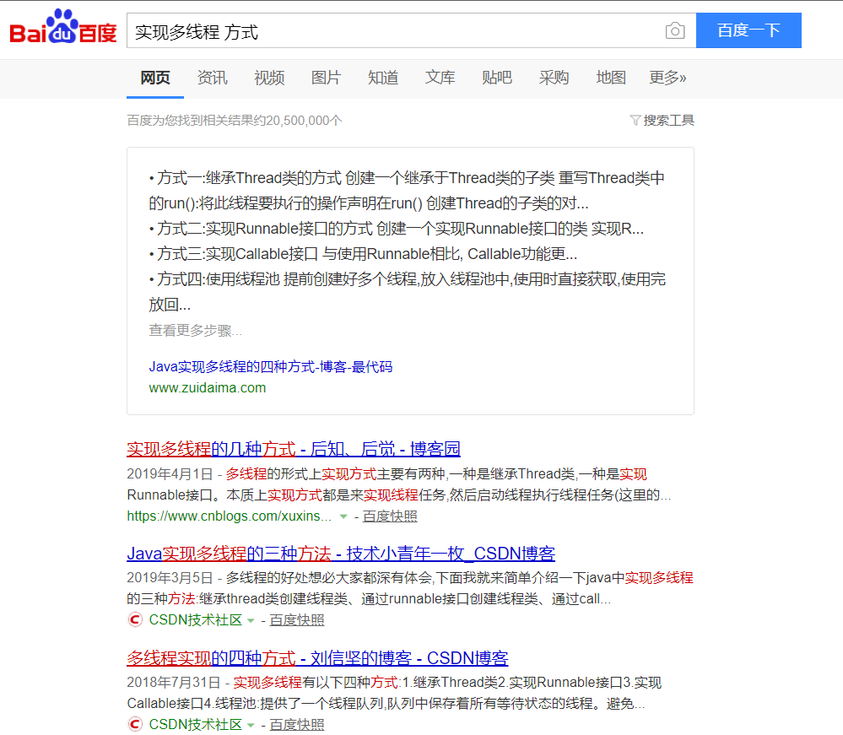
Task: Expand arrow beside CSDN技术社区 under 四种方式 result
Action: click(x=251, y=726)
